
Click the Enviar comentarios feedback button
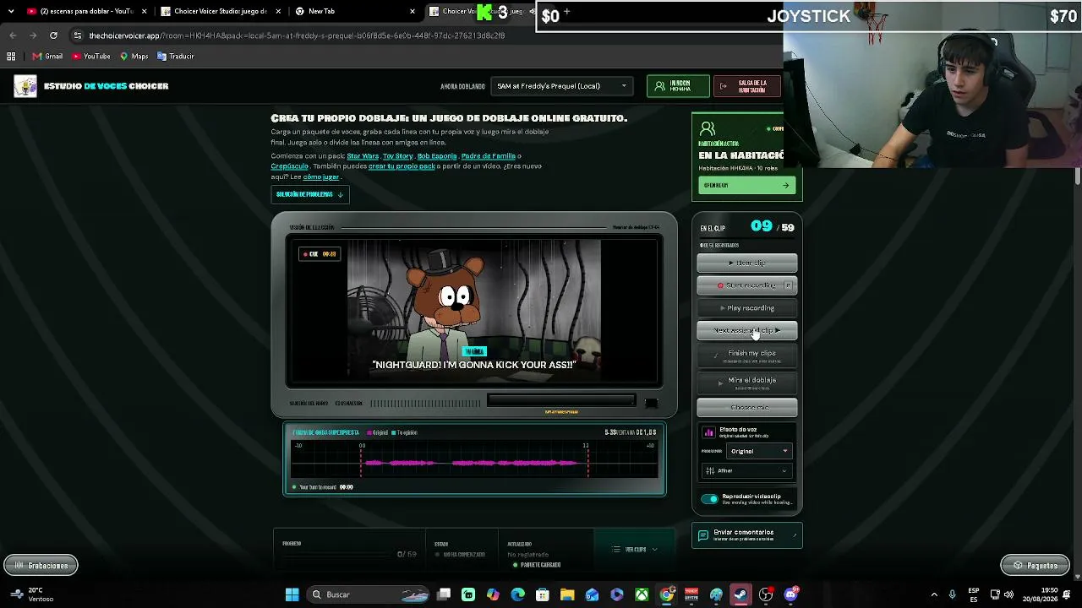tap(746, 535)
